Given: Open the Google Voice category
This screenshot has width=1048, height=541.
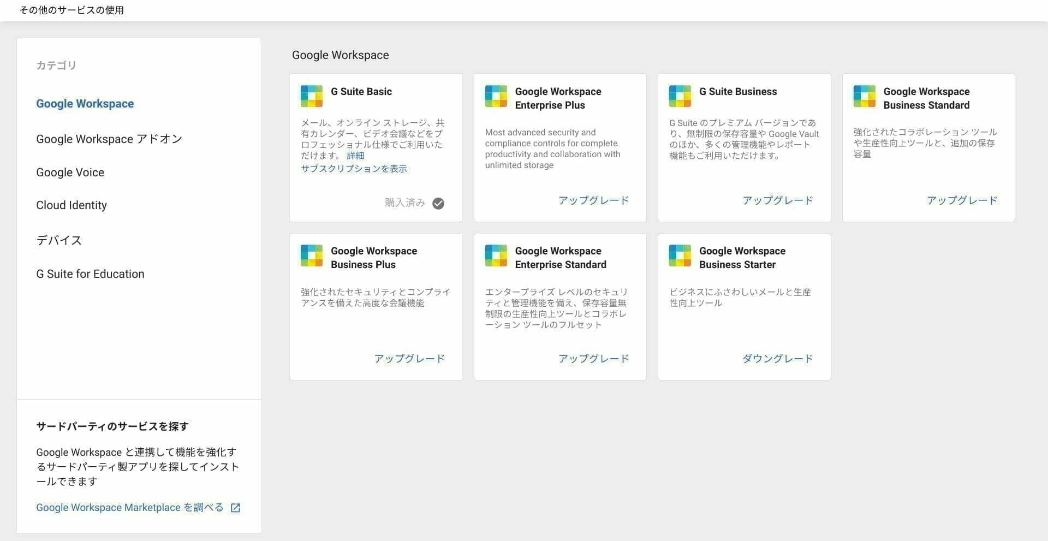Looking at the screenshot, I should tap(70, 173).
